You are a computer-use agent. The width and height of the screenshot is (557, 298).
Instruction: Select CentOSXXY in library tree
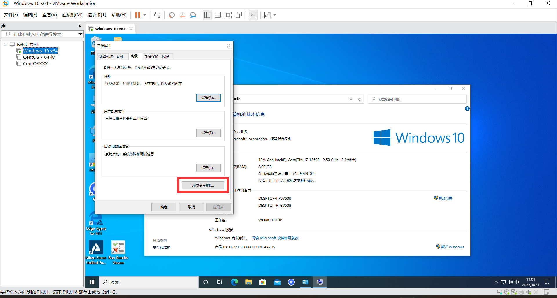coord(35,64)
